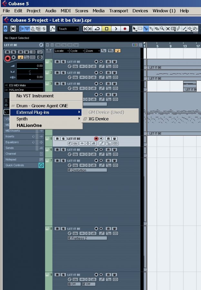
Task: Open the Touch automation mode dropdown
Action: (x=68, y=29)
